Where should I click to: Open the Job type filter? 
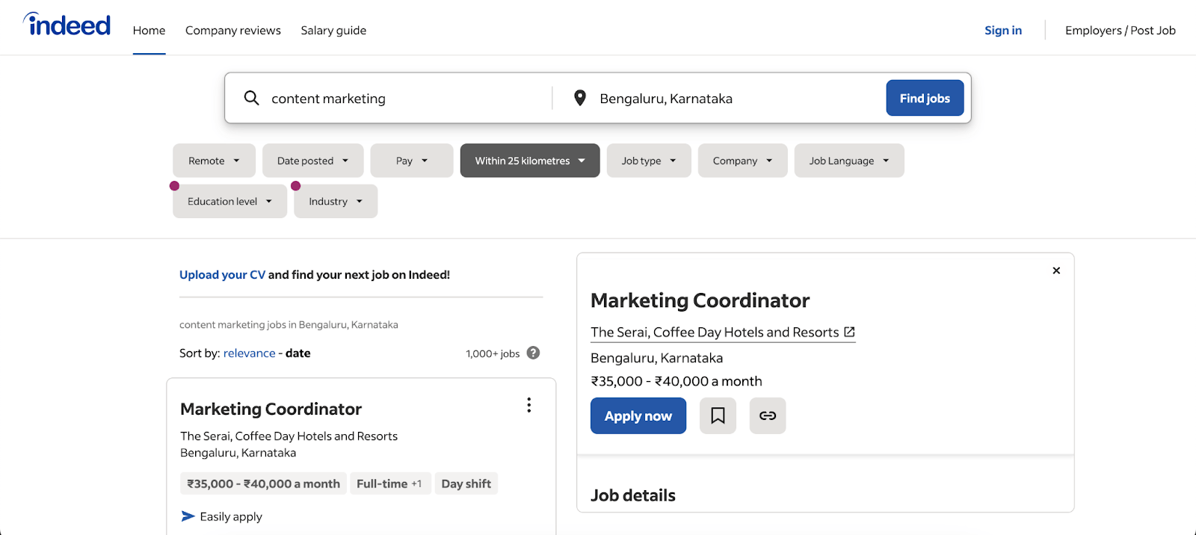(649, 161)
